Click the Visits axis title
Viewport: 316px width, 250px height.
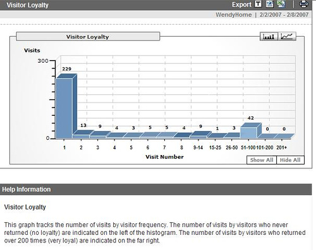32,51
